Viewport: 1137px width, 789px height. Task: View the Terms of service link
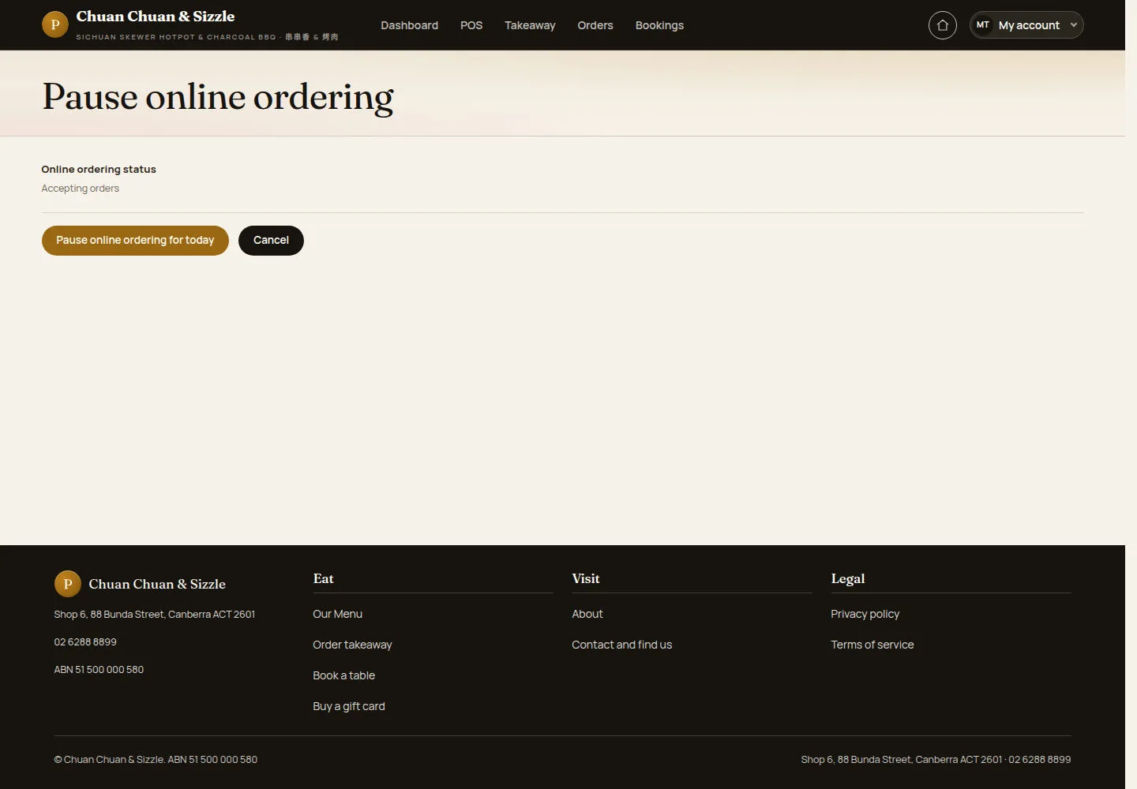pyautogui.click(x=872, y=645)
